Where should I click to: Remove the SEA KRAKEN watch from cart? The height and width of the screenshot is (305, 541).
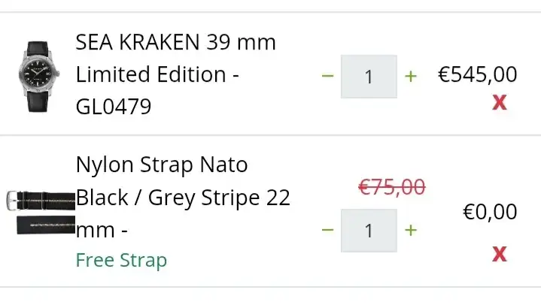tap(500, 102)
